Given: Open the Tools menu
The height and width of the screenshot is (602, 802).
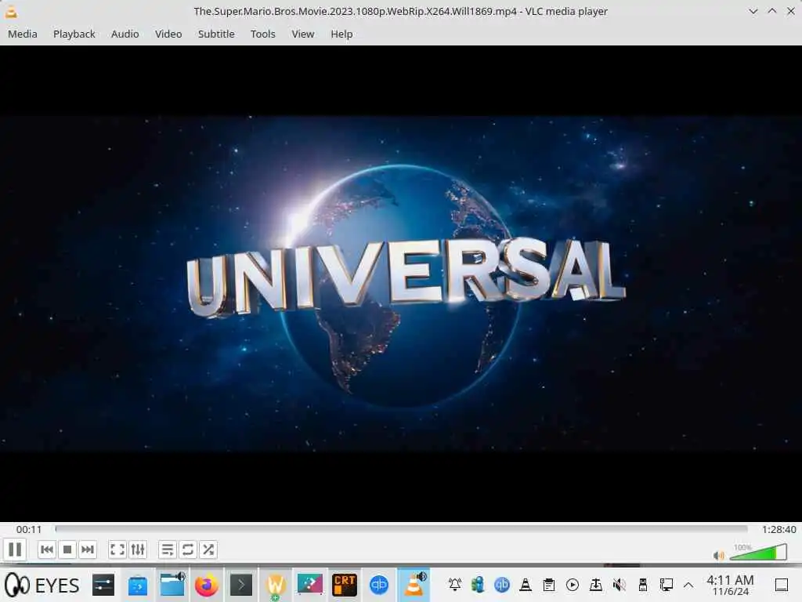Looking at the screenshot, I should click(x=263, y=34).
